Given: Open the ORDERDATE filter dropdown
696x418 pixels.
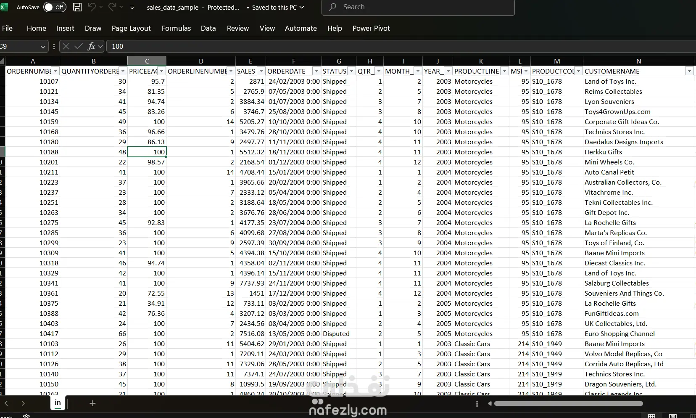Looking at the screenshot, I should (316, 71).
